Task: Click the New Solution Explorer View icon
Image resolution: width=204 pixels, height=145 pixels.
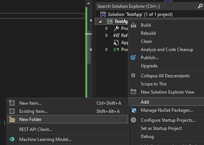Action: click(x=133, y=91)
